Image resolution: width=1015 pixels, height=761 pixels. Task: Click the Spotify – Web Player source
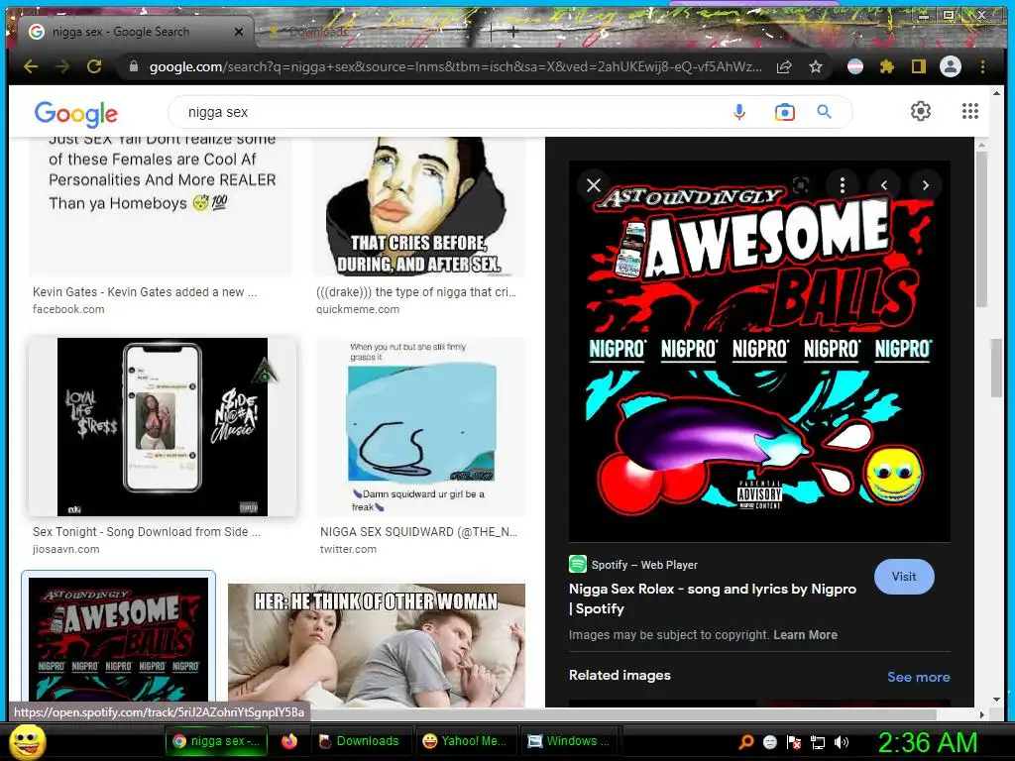[633, 565]
